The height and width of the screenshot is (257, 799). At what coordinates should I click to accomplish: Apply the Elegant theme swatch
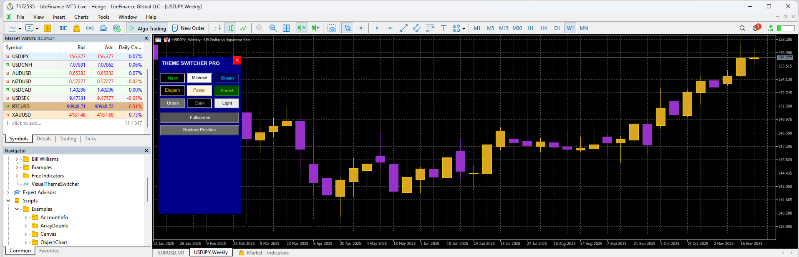(172, 90)
